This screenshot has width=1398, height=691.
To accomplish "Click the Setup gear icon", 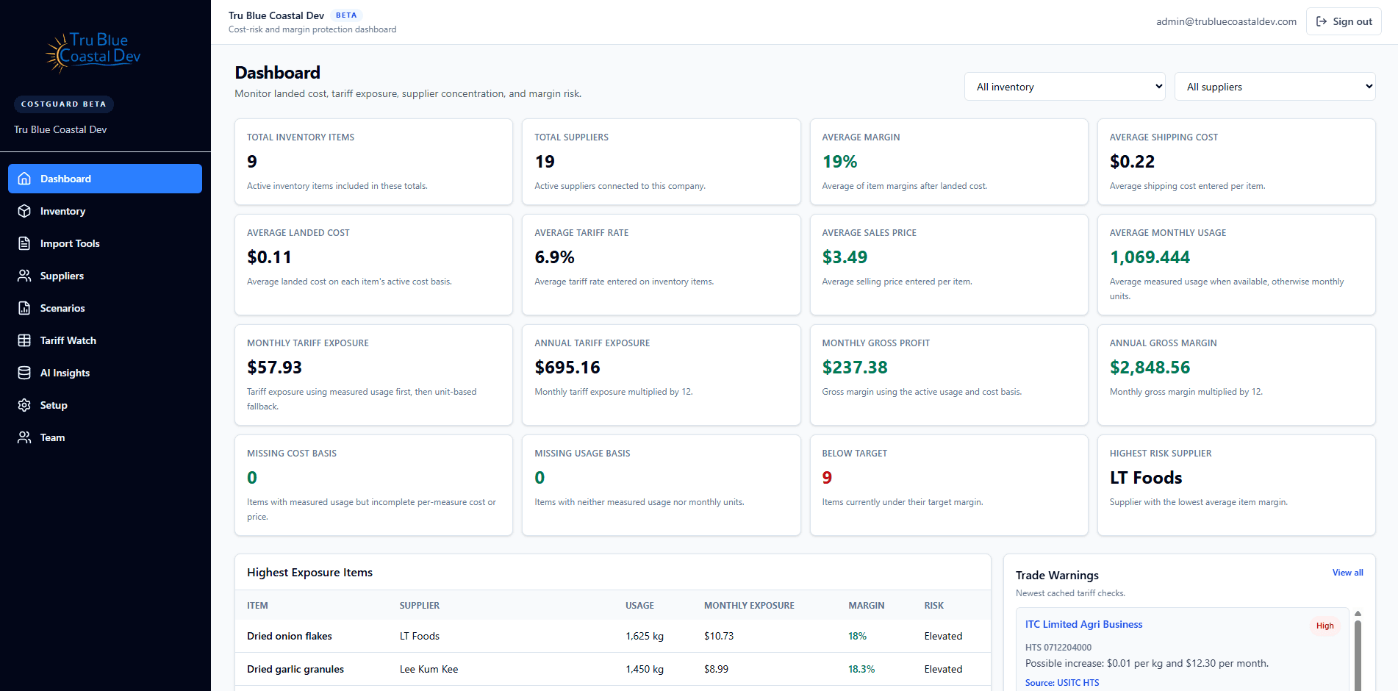I will point(24,405).
